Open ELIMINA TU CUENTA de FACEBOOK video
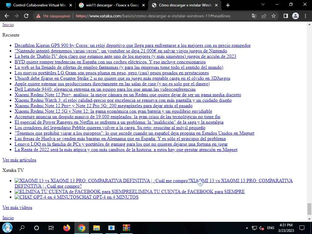Viewport: 312px width, 234px height. (129, 192)
